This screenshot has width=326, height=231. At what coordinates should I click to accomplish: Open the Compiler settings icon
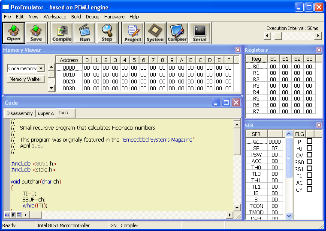point(177,33)
